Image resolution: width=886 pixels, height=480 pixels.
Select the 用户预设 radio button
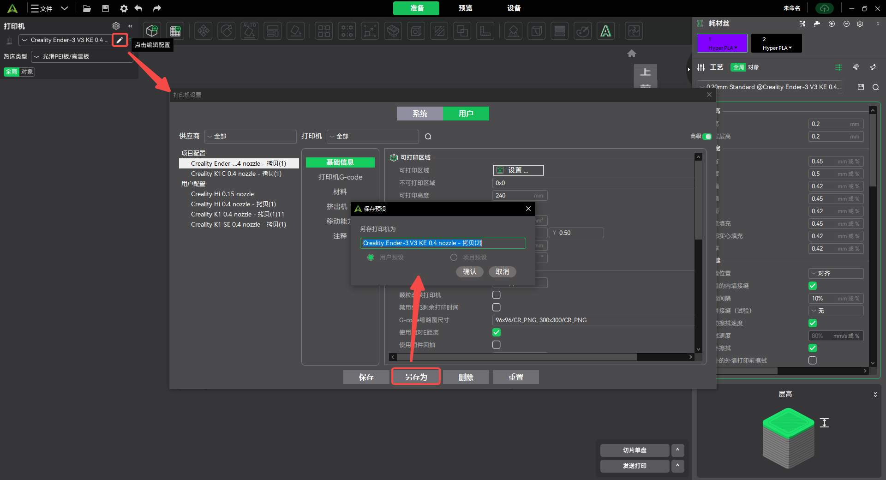371,258
